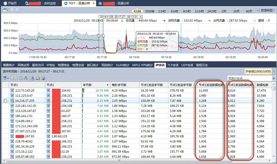This screenshot has width=277, height=164.
Task: Switch to the TCP会话 tab
Action: 173,65
